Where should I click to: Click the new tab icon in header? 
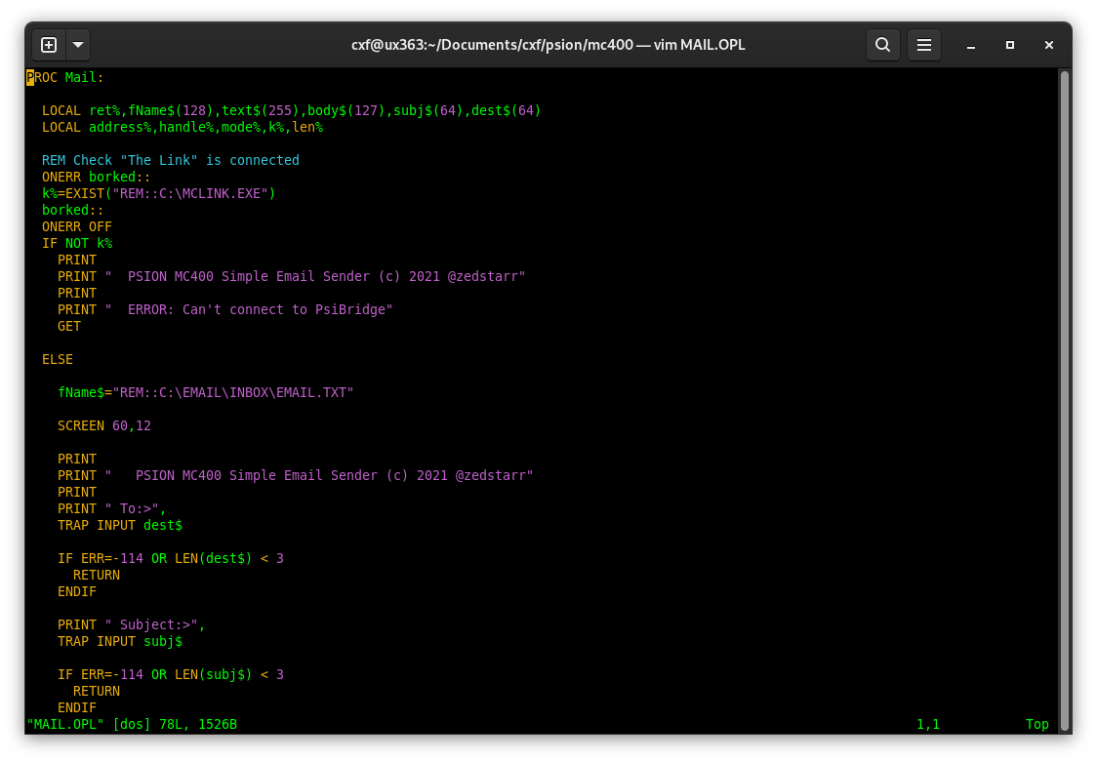click(x=49, y=45)
